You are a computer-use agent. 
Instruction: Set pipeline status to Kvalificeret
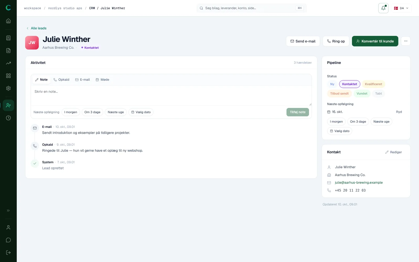coord(373,84)
